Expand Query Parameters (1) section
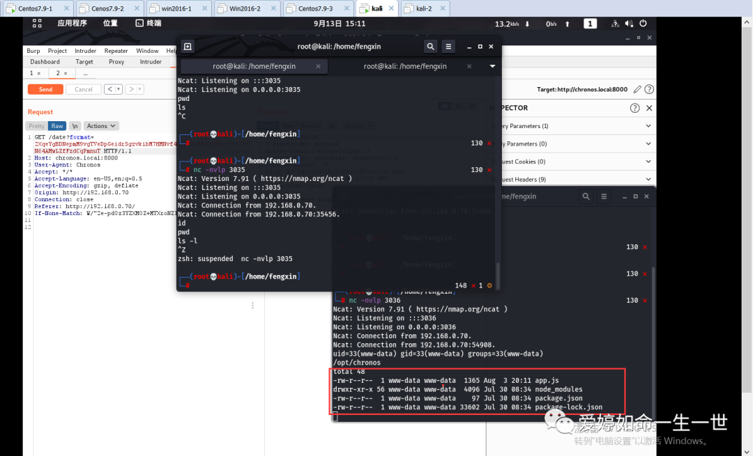Screen dimensions: 753x456 (x=573, y=126)
